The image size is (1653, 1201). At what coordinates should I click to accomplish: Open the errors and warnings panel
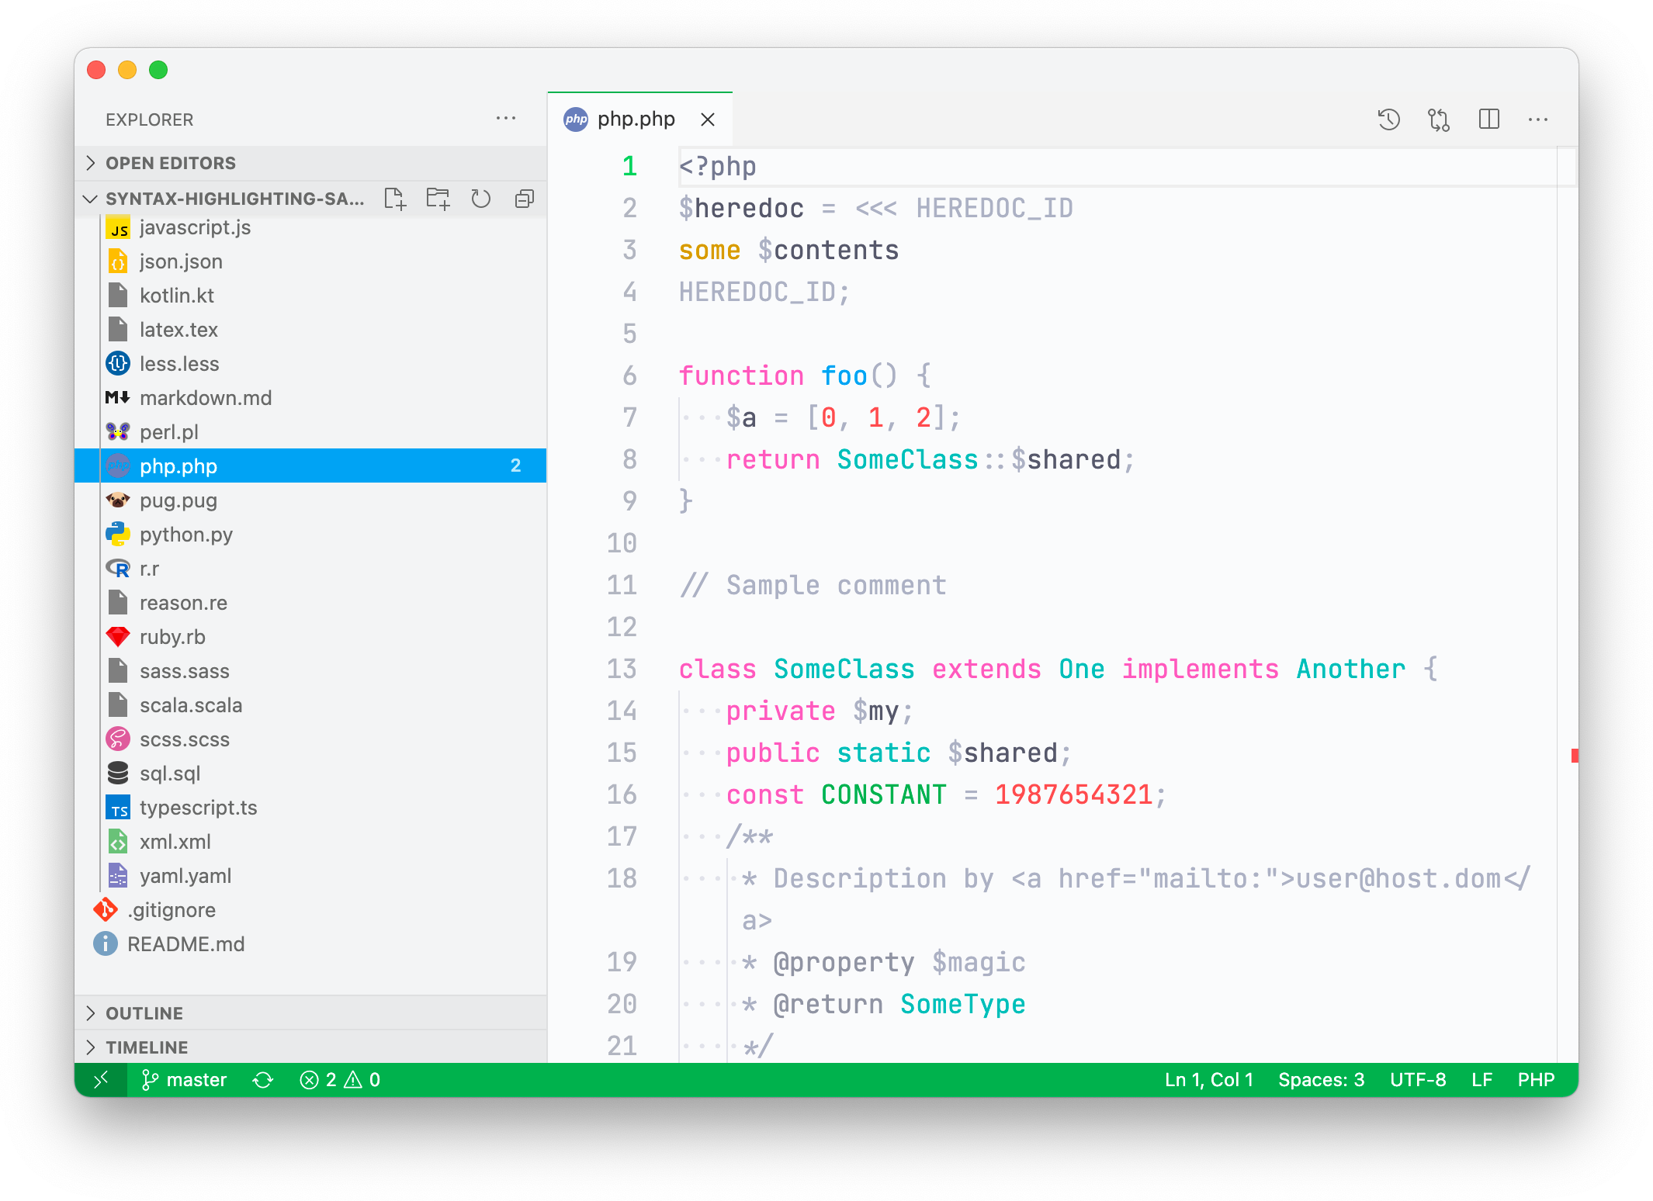pos(340,1079)
